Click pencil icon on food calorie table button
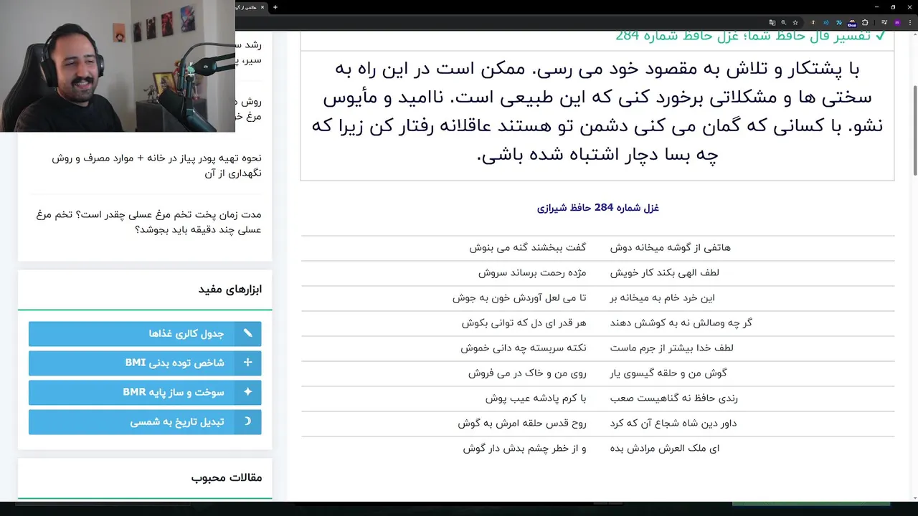 tap(247, 333)
